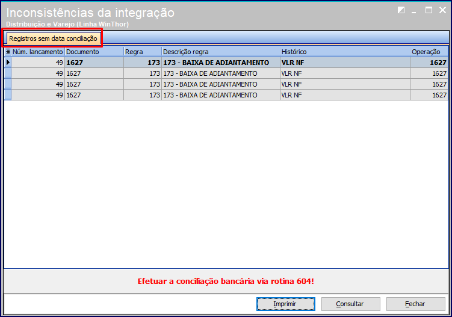Sort by Regra column header

143,52
